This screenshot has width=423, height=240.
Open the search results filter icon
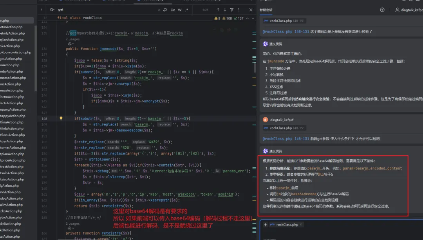coord(232,10)
